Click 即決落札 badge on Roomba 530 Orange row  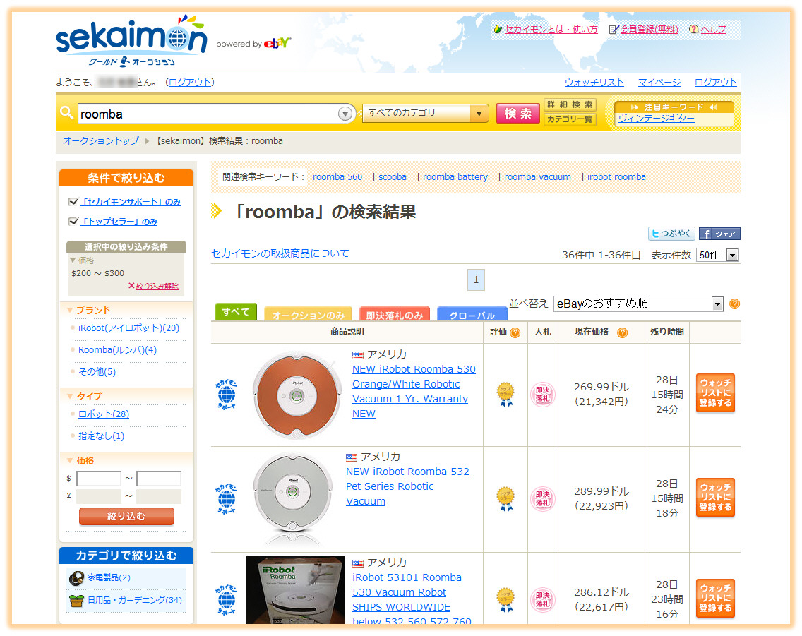point(543,394)
